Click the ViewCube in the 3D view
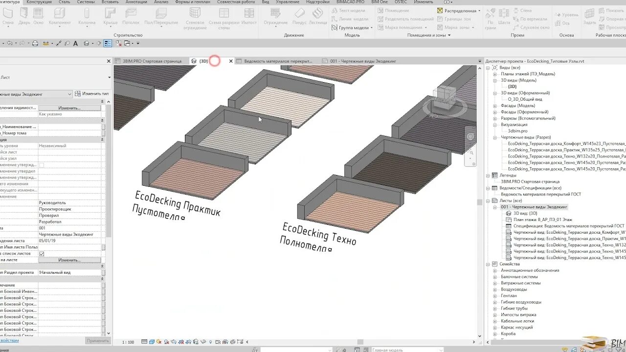 444,99
